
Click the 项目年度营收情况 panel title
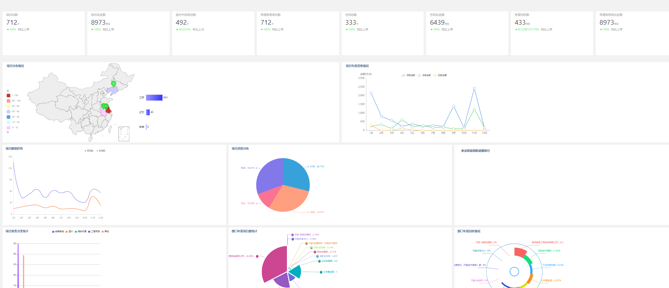coord(357,66)
